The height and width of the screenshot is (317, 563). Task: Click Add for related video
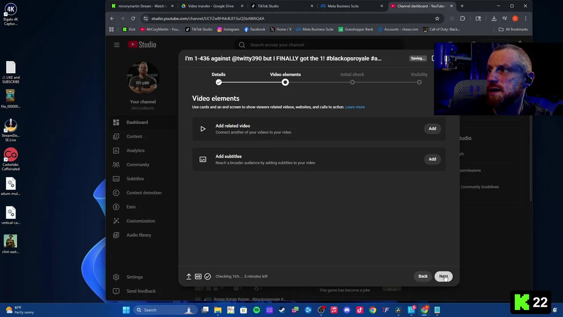432,129
